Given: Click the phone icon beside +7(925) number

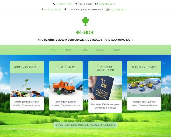Looking at the screenshot, I should (x=43, y=9).
